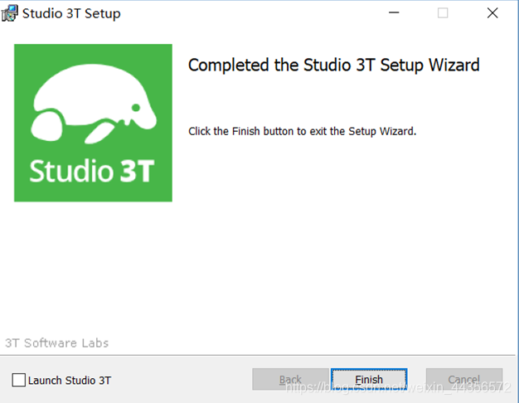
Task: Enable the Launch Studio 3T checkbox
Action: click(x=18, y=380)
